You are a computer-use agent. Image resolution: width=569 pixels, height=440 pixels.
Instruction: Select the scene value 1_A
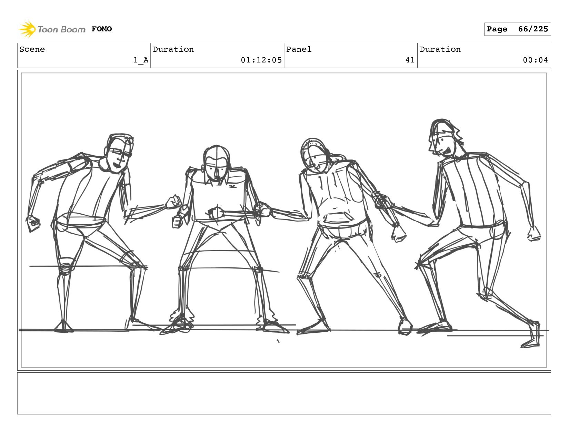point(141,60)
